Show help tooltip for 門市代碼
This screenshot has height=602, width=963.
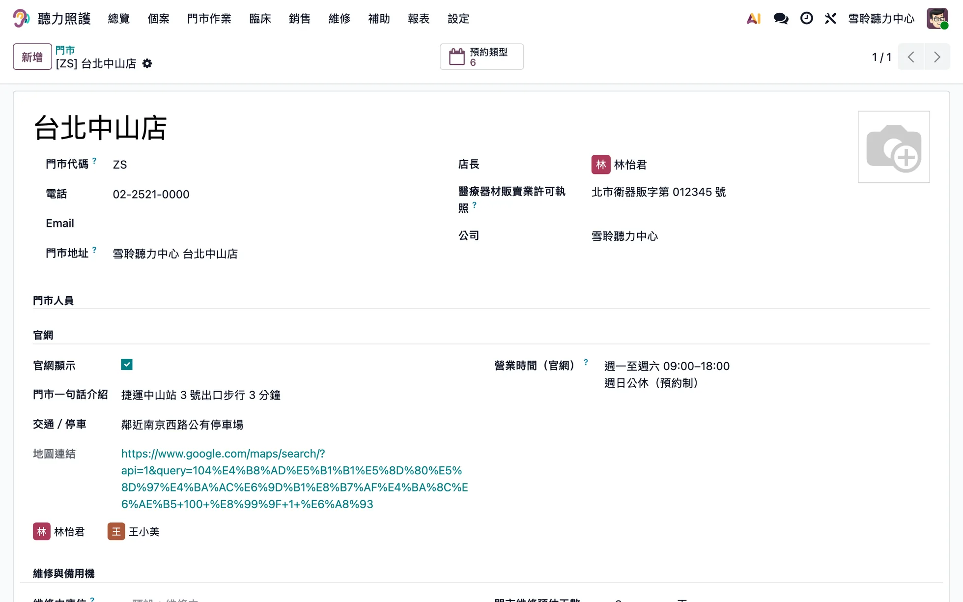[94, 161]
